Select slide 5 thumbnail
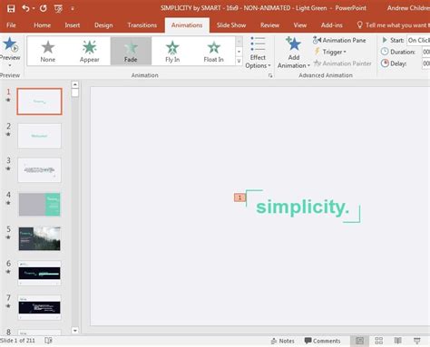The image size is (430, 347). (39, 238)
